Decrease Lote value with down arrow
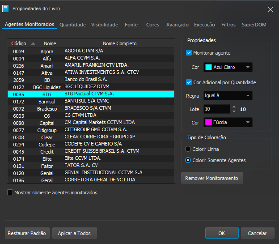Viewport: 279px width, 244px height. point(234,111)
